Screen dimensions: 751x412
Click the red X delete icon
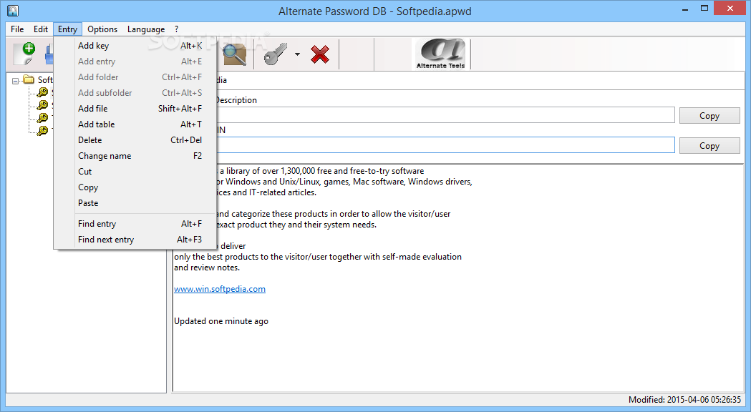pos(320,54)
